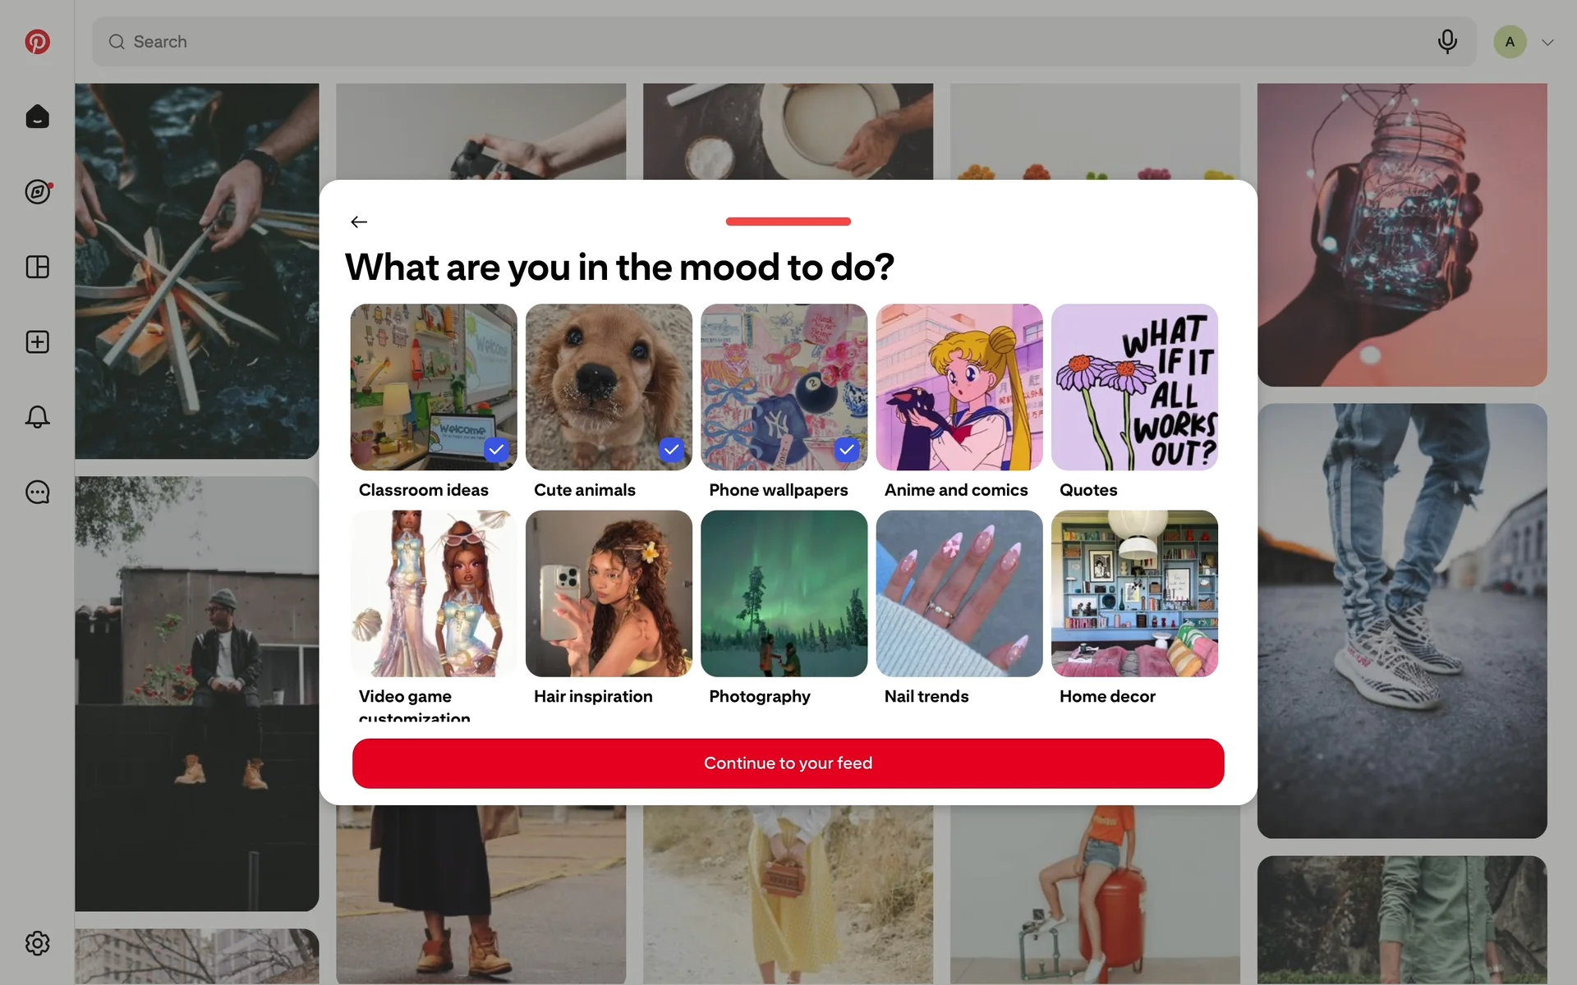Expand the account chevron menu
This screenshot has width=1577, height=985.
1547,42
